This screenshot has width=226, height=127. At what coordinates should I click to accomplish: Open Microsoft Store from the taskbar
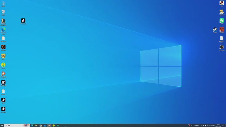(x=41, y=125)
